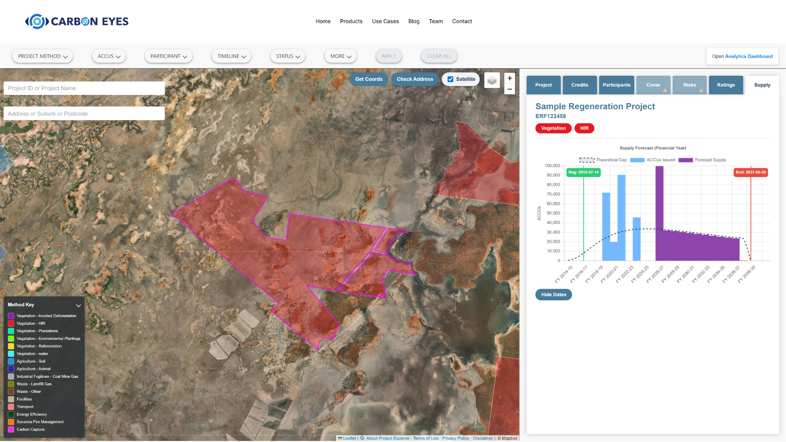Uncheck the Satellite checkbox
The image size is (786, 442).
[x=450, y=79]
